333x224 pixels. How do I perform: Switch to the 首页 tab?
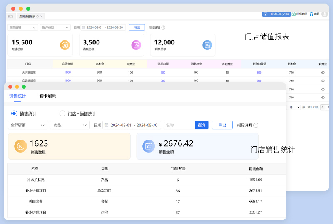tap(10, 16)
